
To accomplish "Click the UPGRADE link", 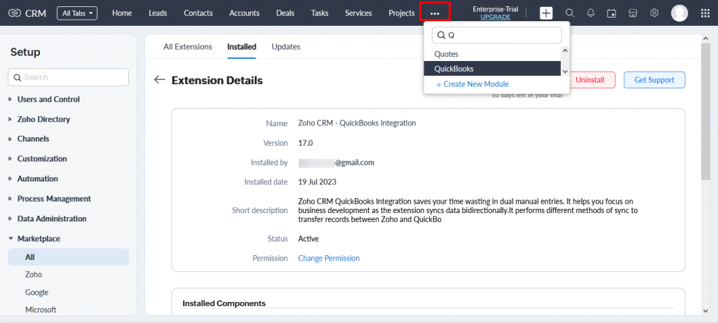I will click(x=496, y=17).
